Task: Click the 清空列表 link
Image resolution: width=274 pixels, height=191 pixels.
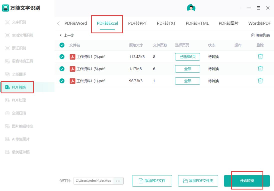Action: 260,35
